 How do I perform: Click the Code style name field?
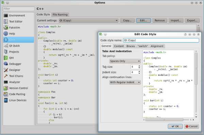point(161,40)
